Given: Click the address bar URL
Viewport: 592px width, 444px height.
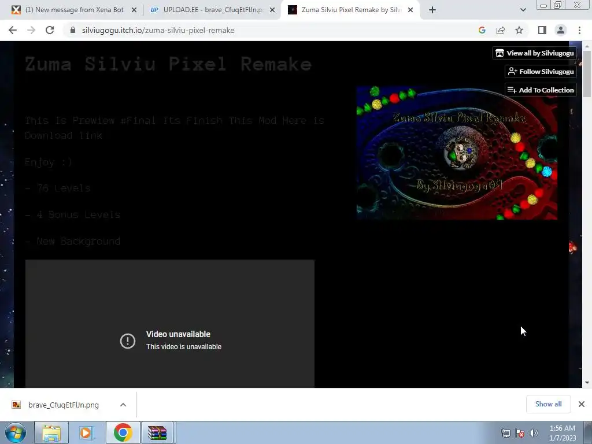Looking at the screenshot, I should click(x=158, y=30).
